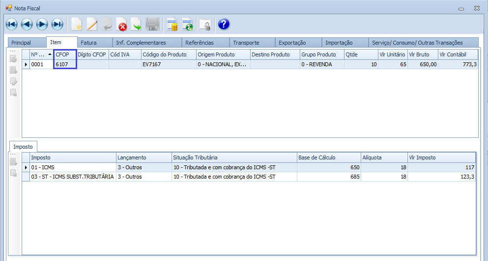Navigate to the next record
Screen dimensions: 488x261
tap(42, 24)
